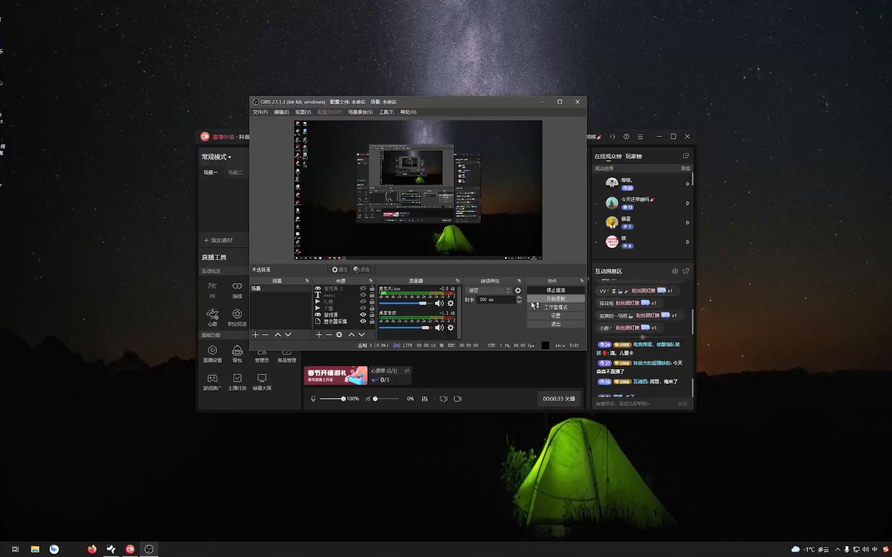The width and height of the screenshot is (892, 557).
Task: Open 视图(V) menu in OBS
Action: pyautogui.click(x=303, y=112)
